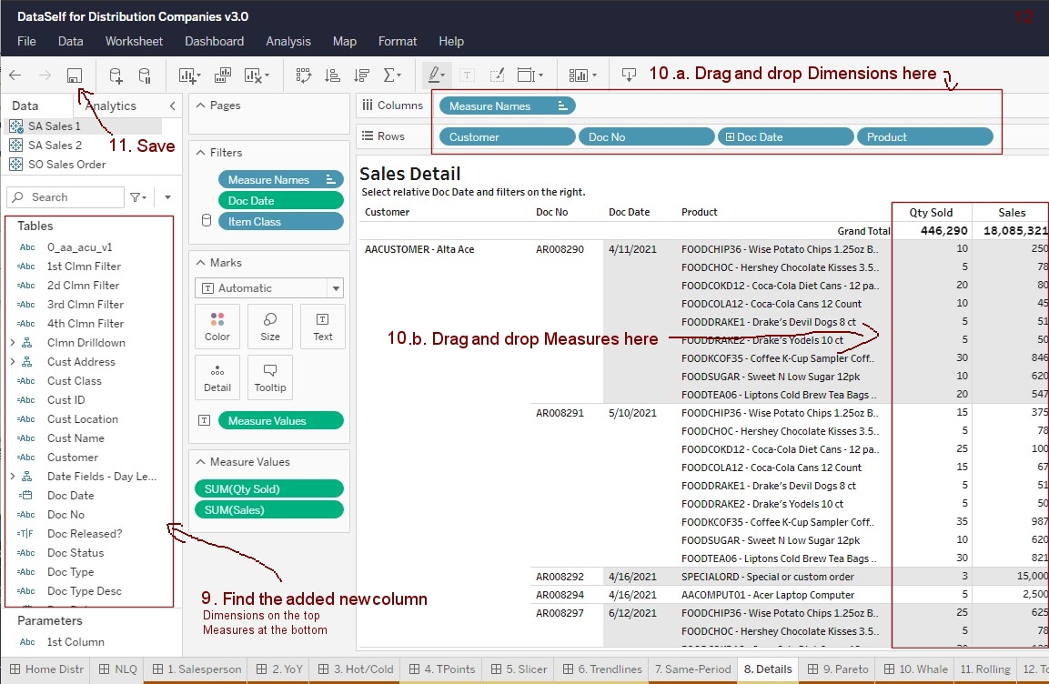
Task: Select the SA Sales 2 data source
Action: [x=55, y=146]
